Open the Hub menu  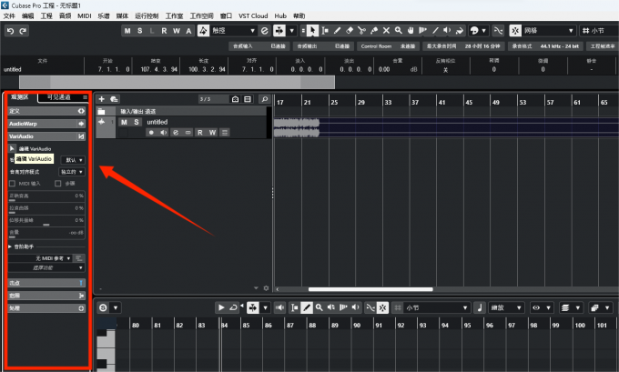[x=280, y=15]
